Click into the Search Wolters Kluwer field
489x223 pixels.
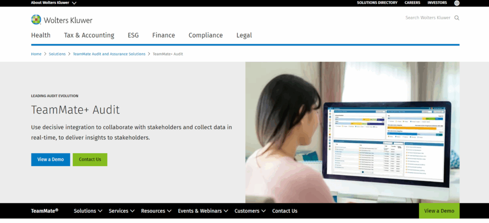point(427,18)
